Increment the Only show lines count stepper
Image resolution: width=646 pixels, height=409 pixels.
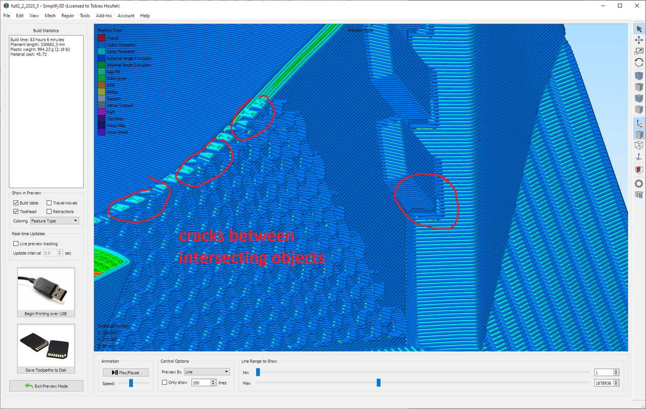point(212,381)
